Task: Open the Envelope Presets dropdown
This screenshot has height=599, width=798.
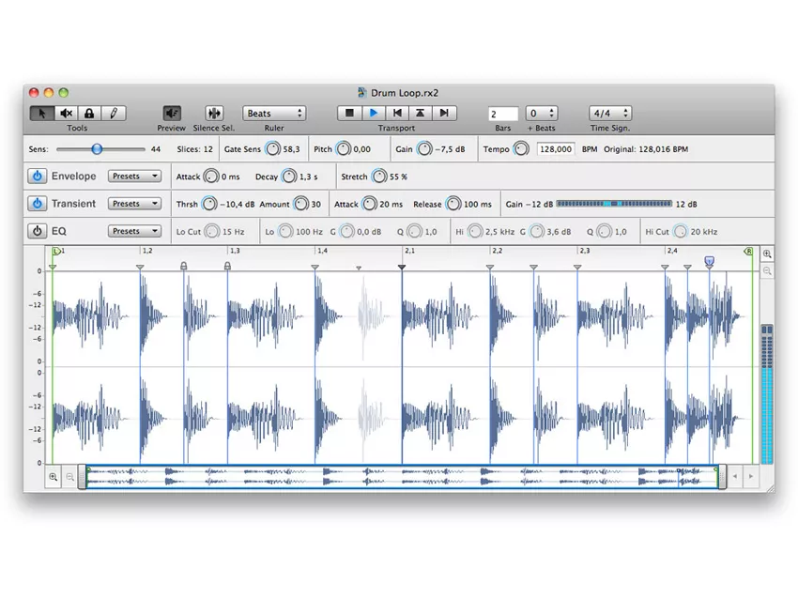Action: coord(134,177)
